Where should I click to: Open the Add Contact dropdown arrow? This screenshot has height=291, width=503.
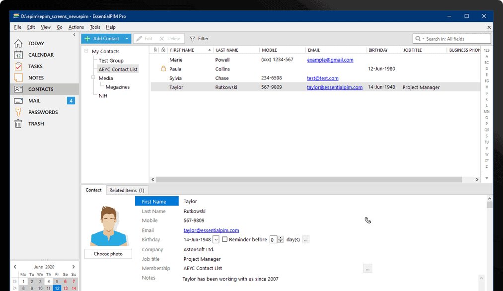127,38
